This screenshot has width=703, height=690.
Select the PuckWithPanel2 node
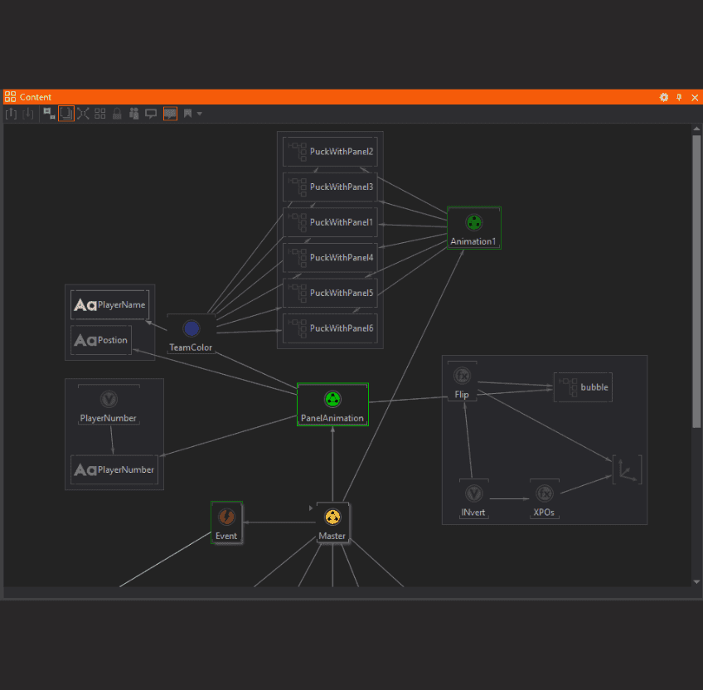pyautogui.click(x=330, y=152)
